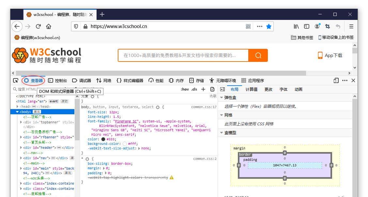
Task: Open the common.css:17 source link
Action: [204, 107]
